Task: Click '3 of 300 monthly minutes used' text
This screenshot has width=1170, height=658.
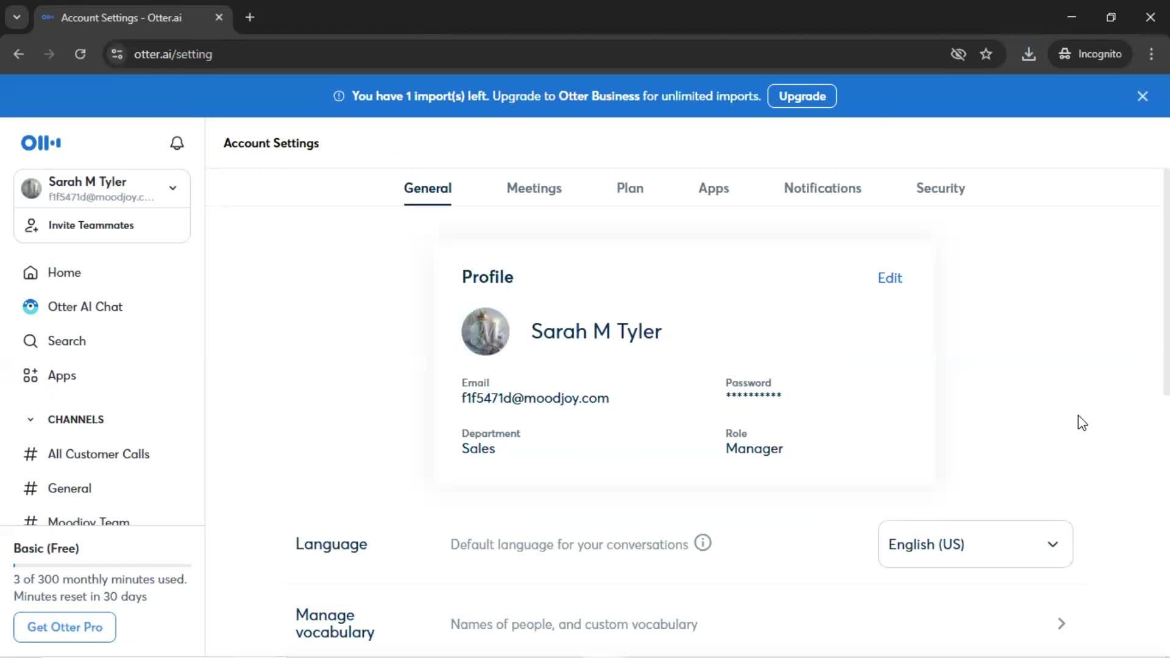Action: (101, 579)
